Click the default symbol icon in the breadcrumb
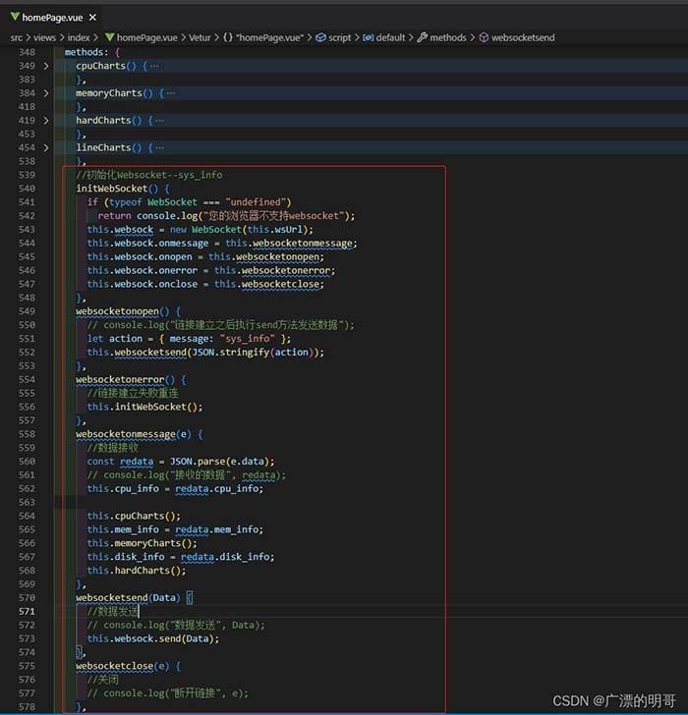Screen dimensions: 688x715 click(368, 37)
